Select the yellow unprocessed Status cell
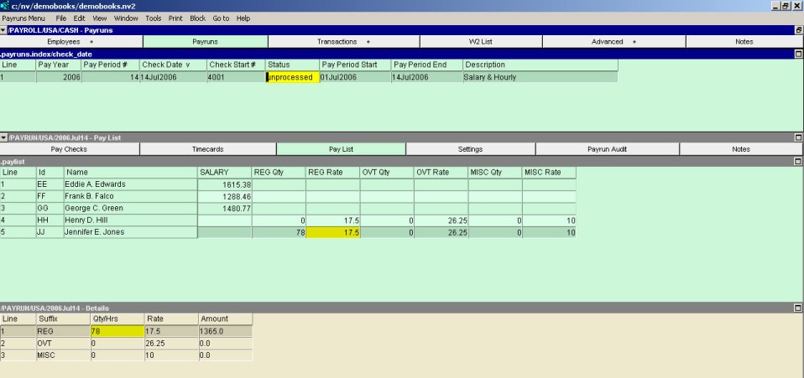This screenshot has height=378, width=804. pyautogui.click(x=292, y=77)
